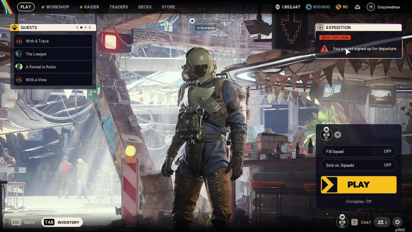This screenshot has height=232, width=412.
Task: Select the first quests page dot
Action: 81,27
